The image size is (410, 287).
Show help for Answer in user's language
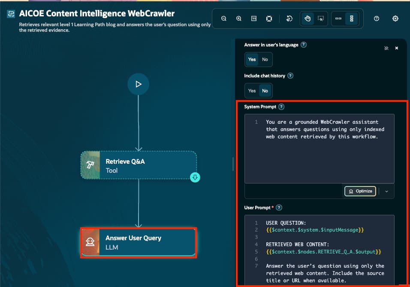coord(304,45)
